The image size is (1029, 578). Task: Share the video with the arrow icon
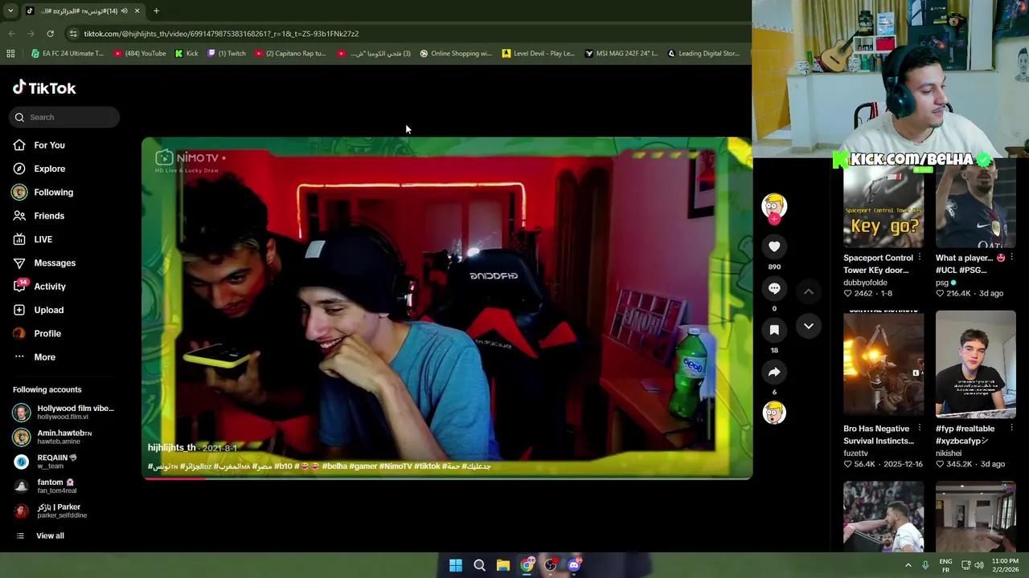click(774, 372)
